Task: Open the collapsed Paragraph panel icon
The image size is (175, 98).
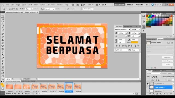Action: [x=144, y=31]
